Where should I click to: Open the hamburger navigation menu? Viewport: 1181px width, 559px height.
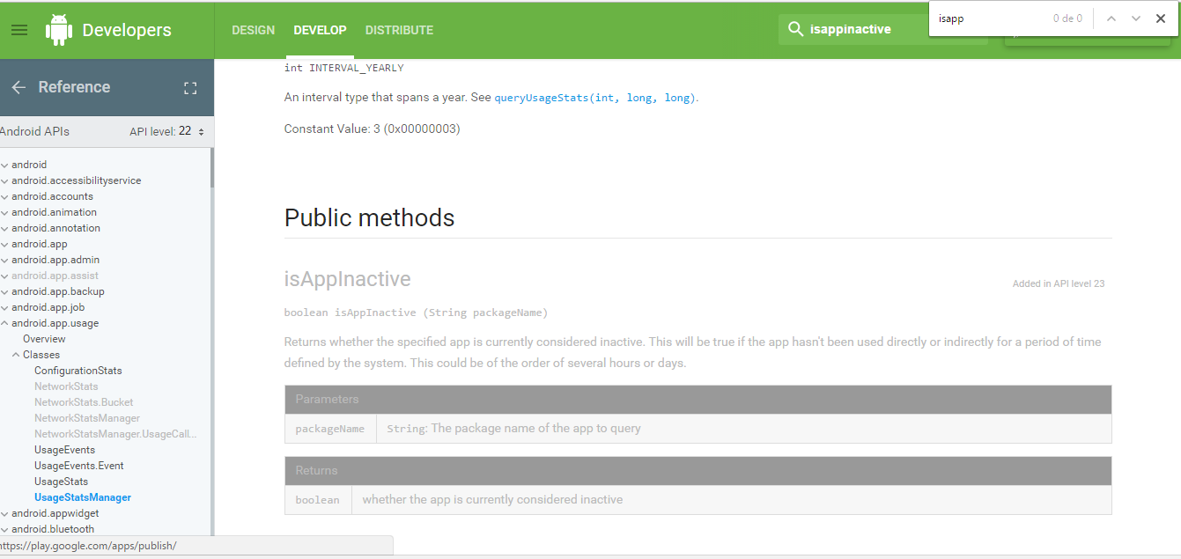tap(19, 30)
